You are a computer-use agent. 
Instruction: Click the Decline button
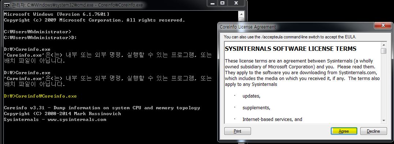374,131
